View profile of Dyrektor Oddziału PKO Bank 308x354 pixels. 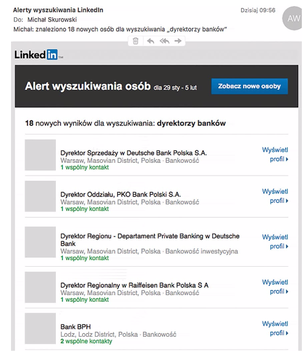(275, 196)
